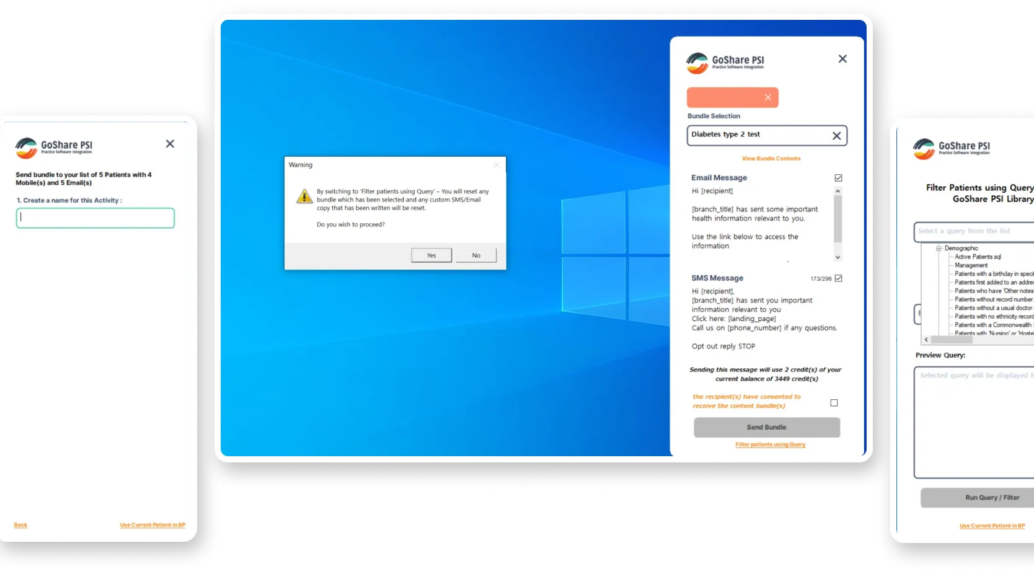The height and width of the screenshot is (574, 1034).
Task: Select 'Patients who have Other notes' query
Action: point(994,291)
